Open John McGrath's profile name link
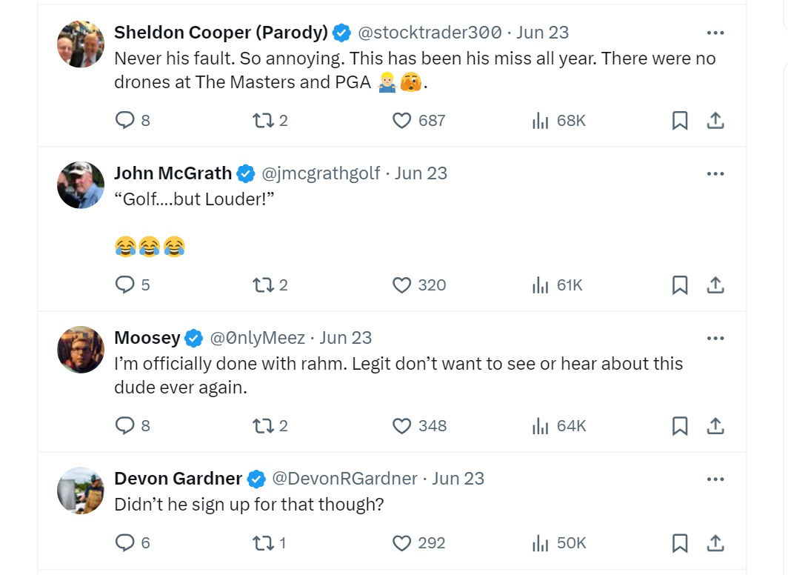Viewport: 788px width, 575px height. pyautogui.click(x=173, y=173)
